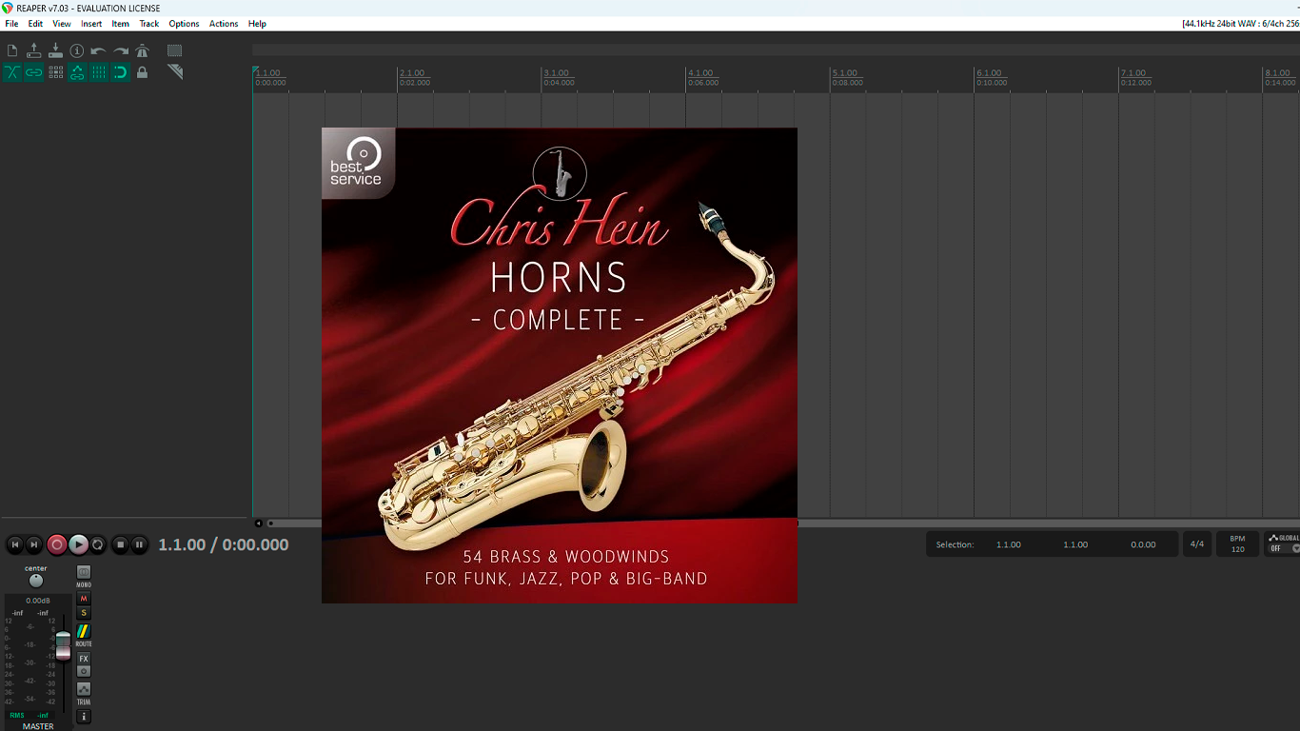Click the selection length 0.0.00 field
1300x731 pixels.
[1143, 544]
